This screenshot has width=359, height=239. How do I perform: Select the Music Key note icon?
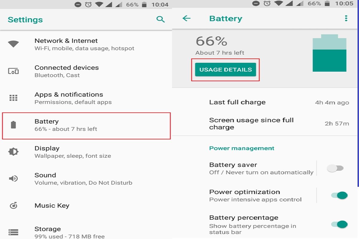pyautogui.click(x=13, y=206)
